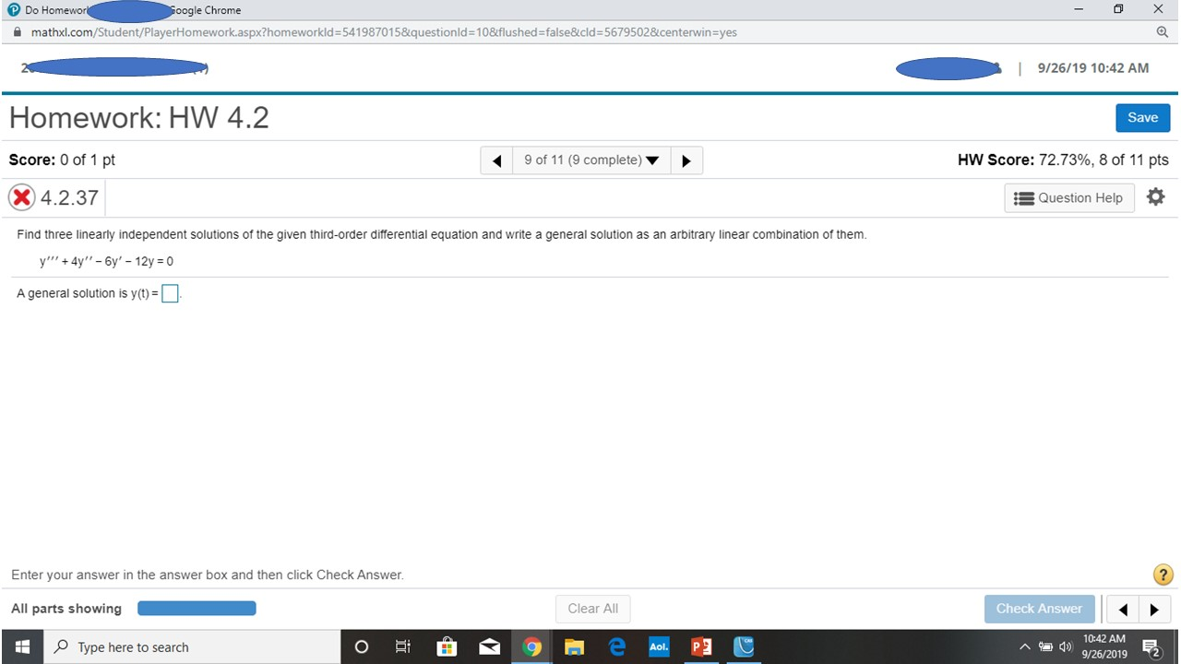
Task: Expand hidden icons in the system tray
Action: tap(1025, 646)
